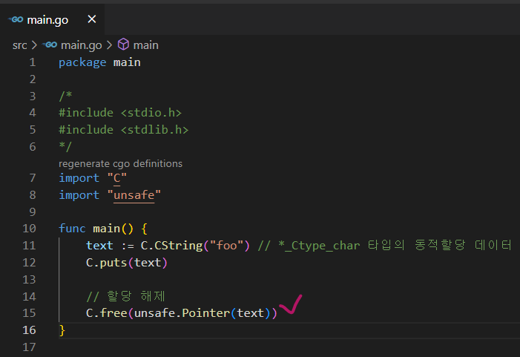The height and width of the screenshot is (357, 520).
Task: Click regenerate cgo definitions code lens
Action: tap(120, 163)
